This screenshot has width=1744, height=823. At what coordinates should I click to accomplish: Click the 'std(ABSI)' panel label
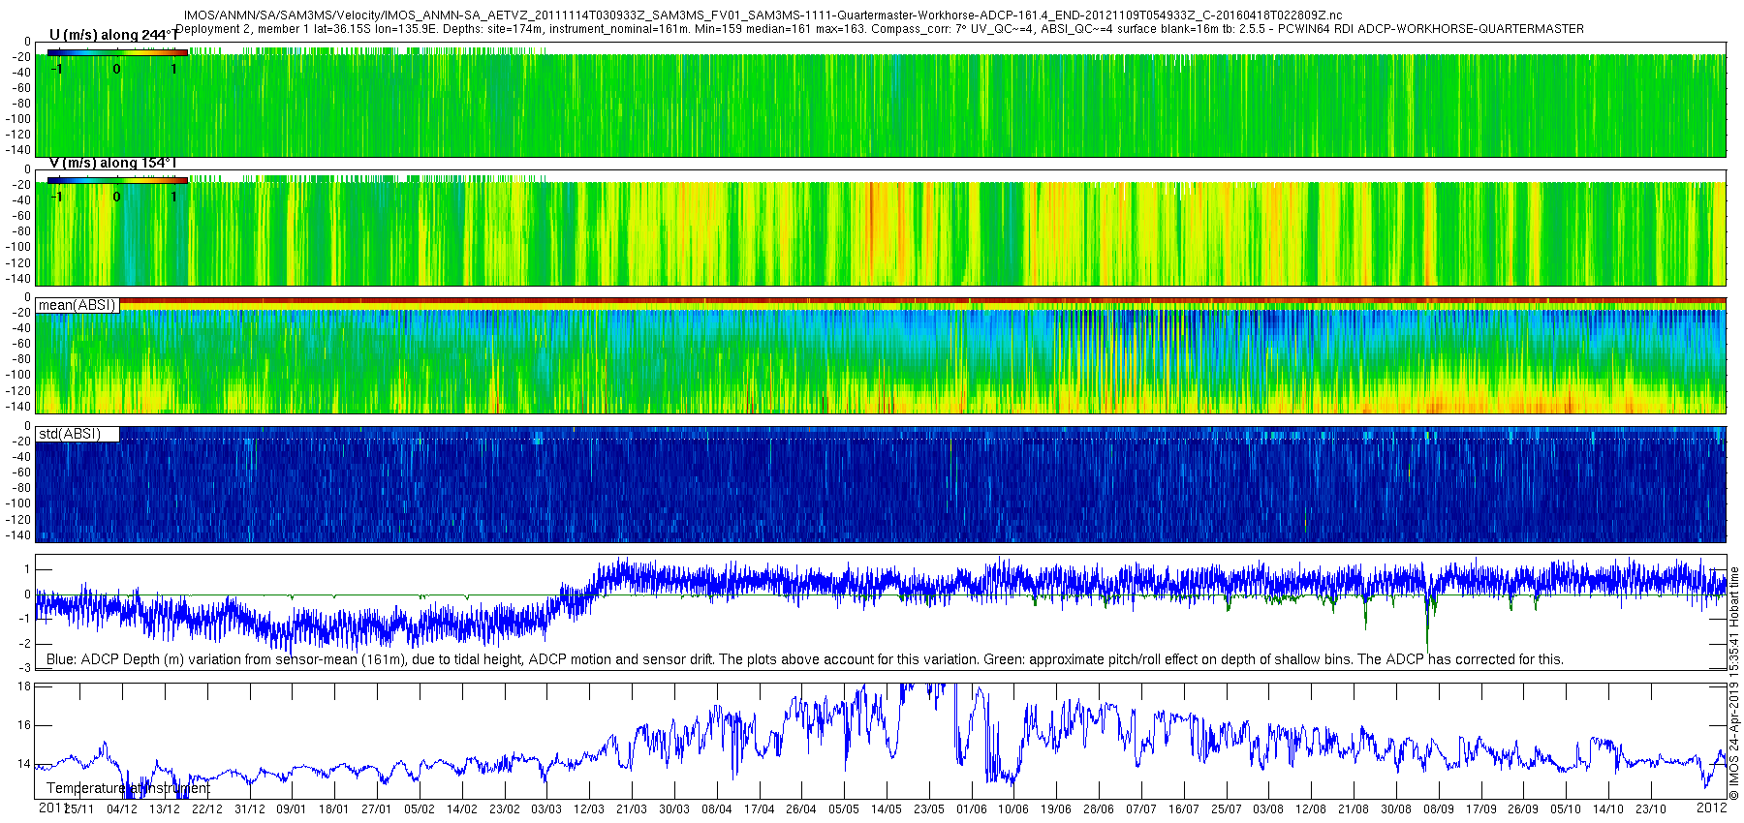coord(70,434)
